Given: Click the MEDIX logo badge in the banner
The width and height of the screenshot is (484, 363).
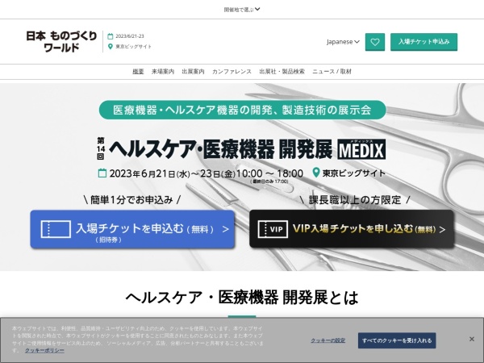Looking at the screenshot, I should (x=361, y=149).
